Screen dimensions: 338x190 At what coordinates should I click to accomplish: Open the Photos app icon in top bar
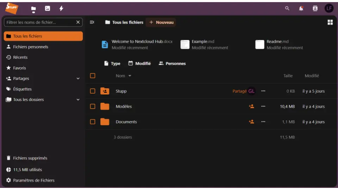coord(48,8)
